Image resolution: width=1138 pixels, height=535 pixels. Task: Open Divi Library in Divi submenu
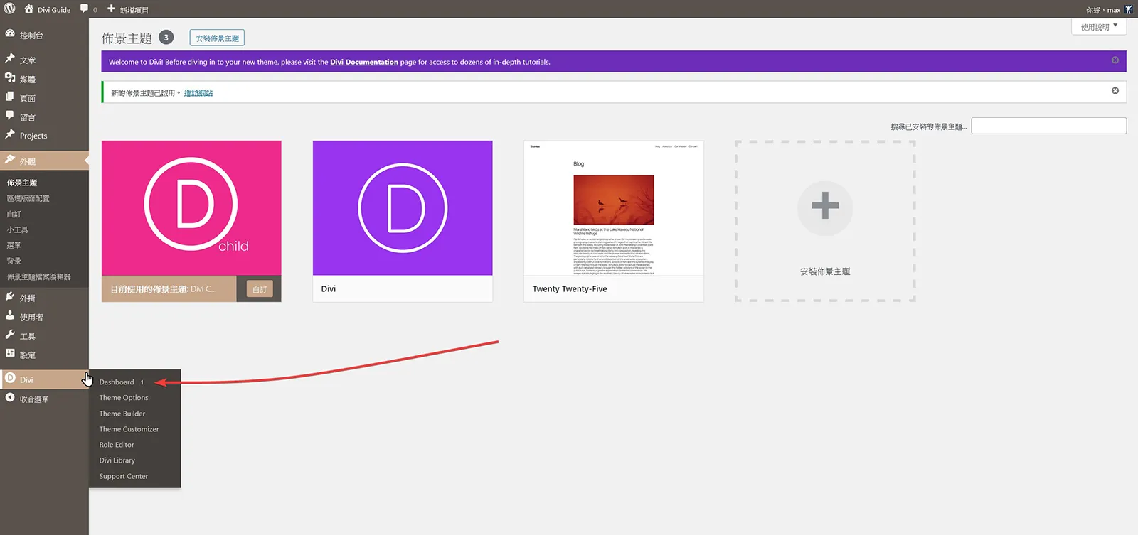pyautogui.click(x=117, y=460)
